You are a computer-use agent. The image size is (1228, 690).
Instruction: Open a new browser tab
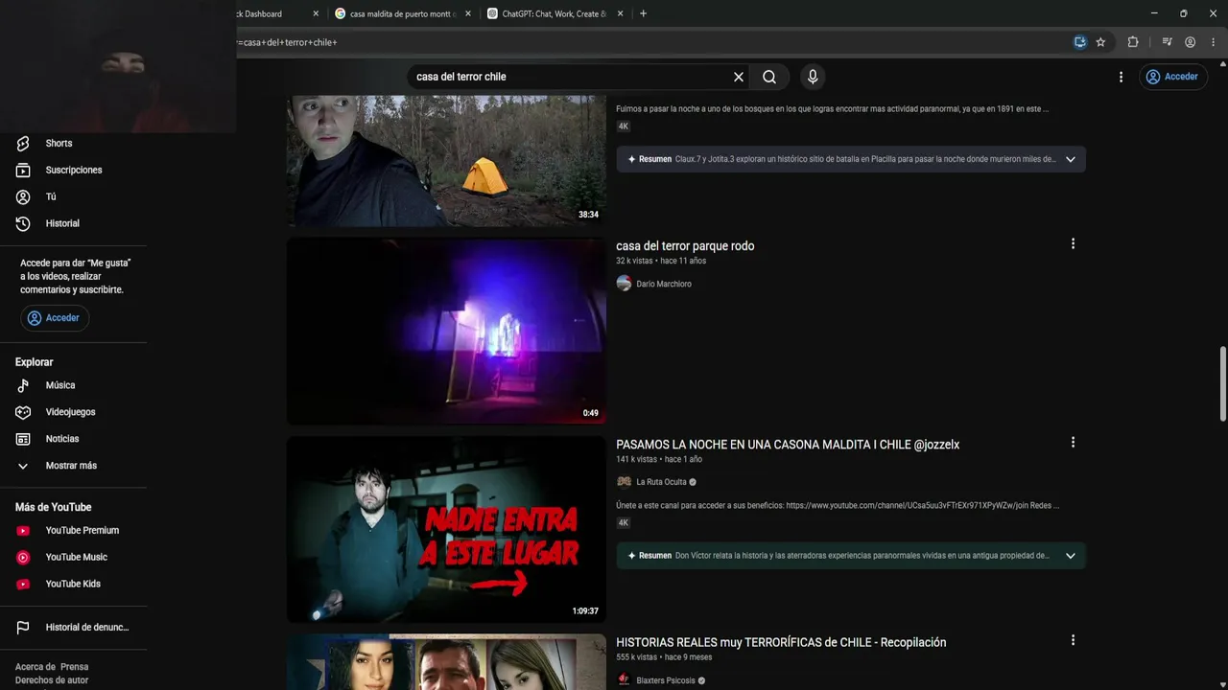pyautogui.click(x=643, y=14)
